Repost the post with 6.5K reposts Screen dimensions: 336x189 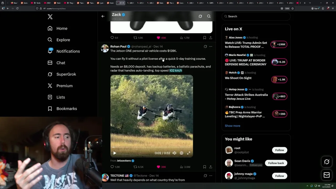click(138, 167)
